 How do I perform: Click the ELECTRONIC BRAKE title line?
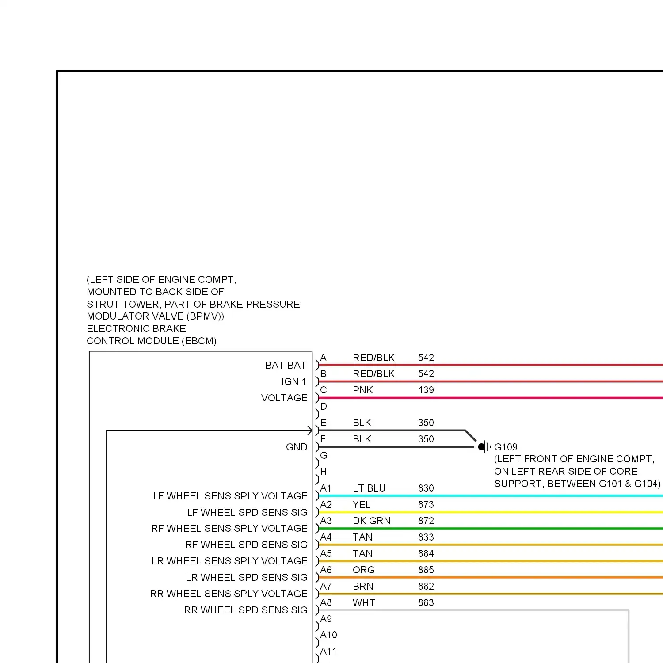pyautogui.click(x=136, y=328)
